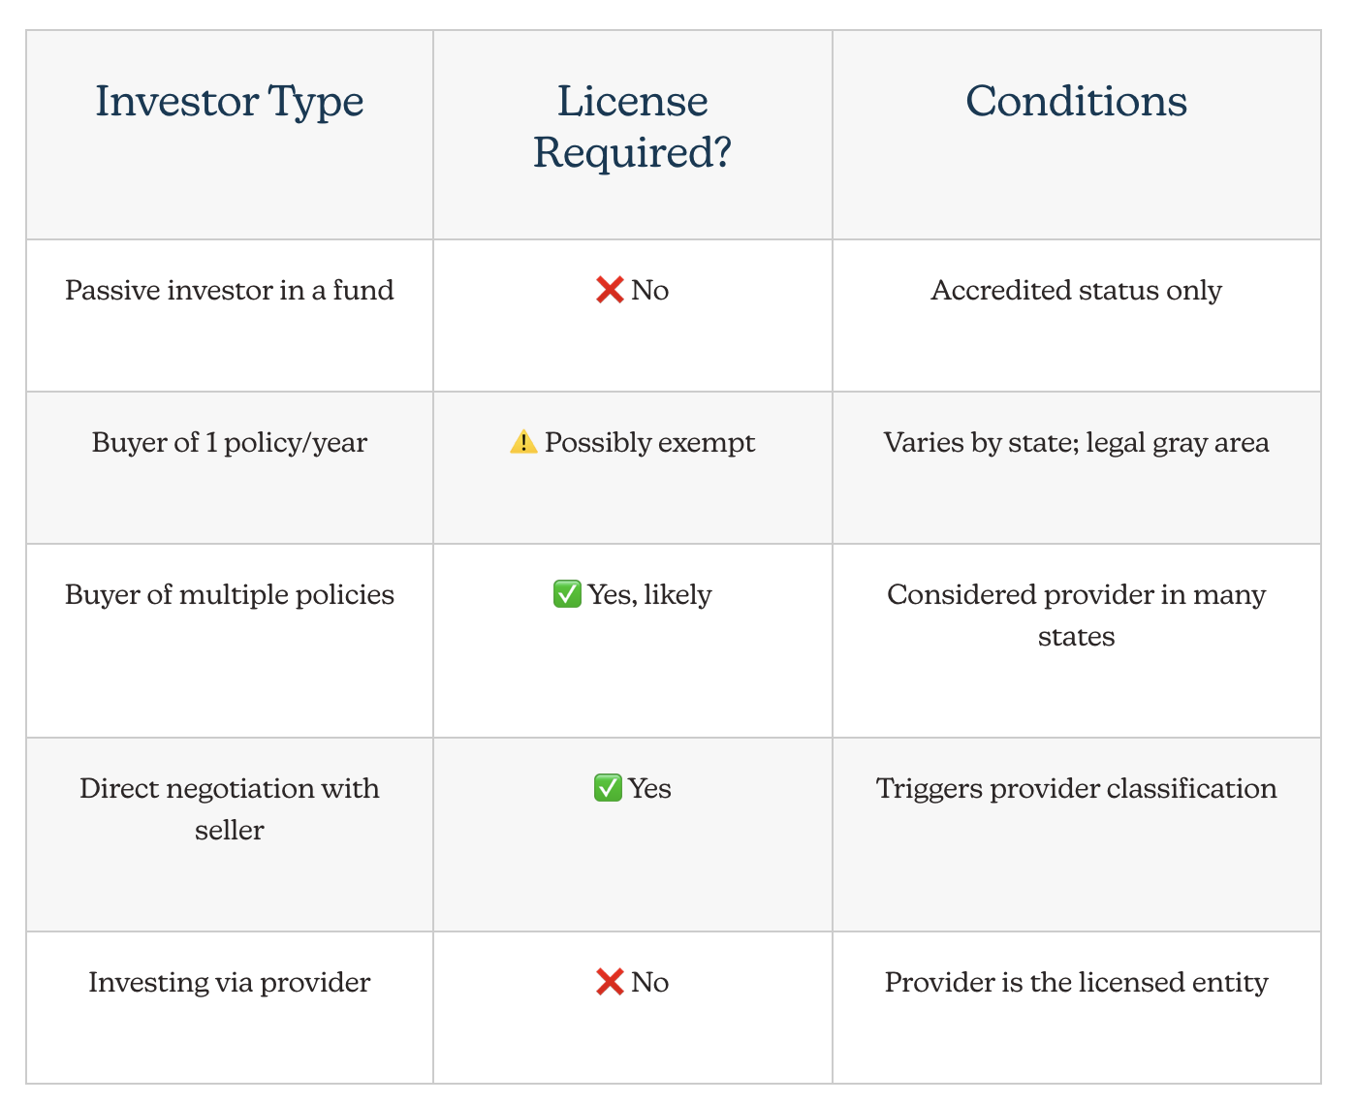Select the Conditions column header
The width and height of the screenshot is (1355, 1105).
click(x=1077, y=135)
